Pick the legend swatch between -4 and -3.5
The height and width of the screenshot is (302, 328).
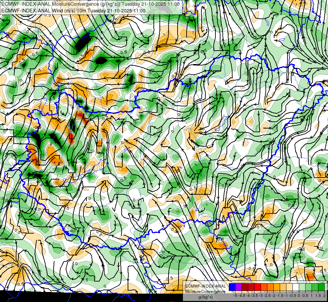pyautogui.click(x=251, y=287)
